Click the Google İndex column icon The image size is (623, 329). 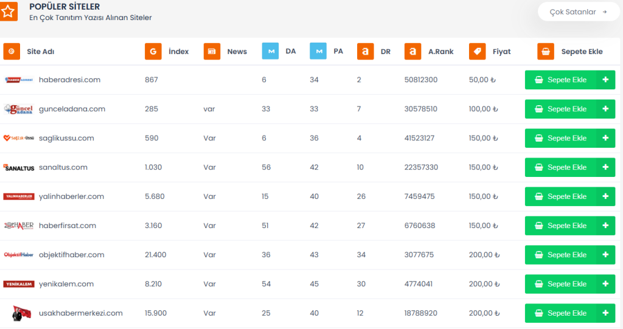[x=153, y=52]
